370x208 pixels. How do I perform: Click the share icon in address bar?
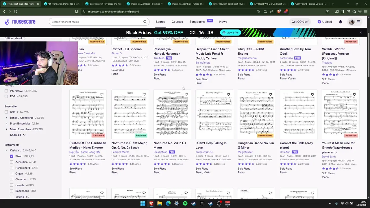click(x=272, y=12)
